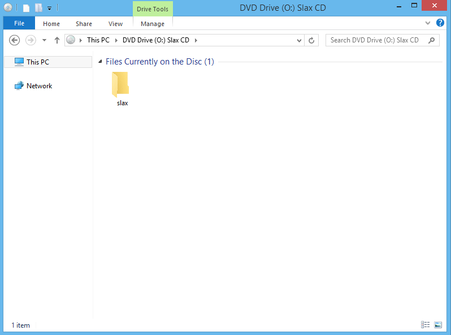Click the New folder quick access icon
Image resolution: width=451 pixels, height=335 pixels.
[38, 8]
